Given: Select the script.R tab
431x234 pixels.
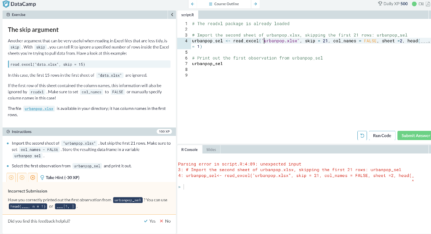Looking at the screenshot, I should (187, 15).
